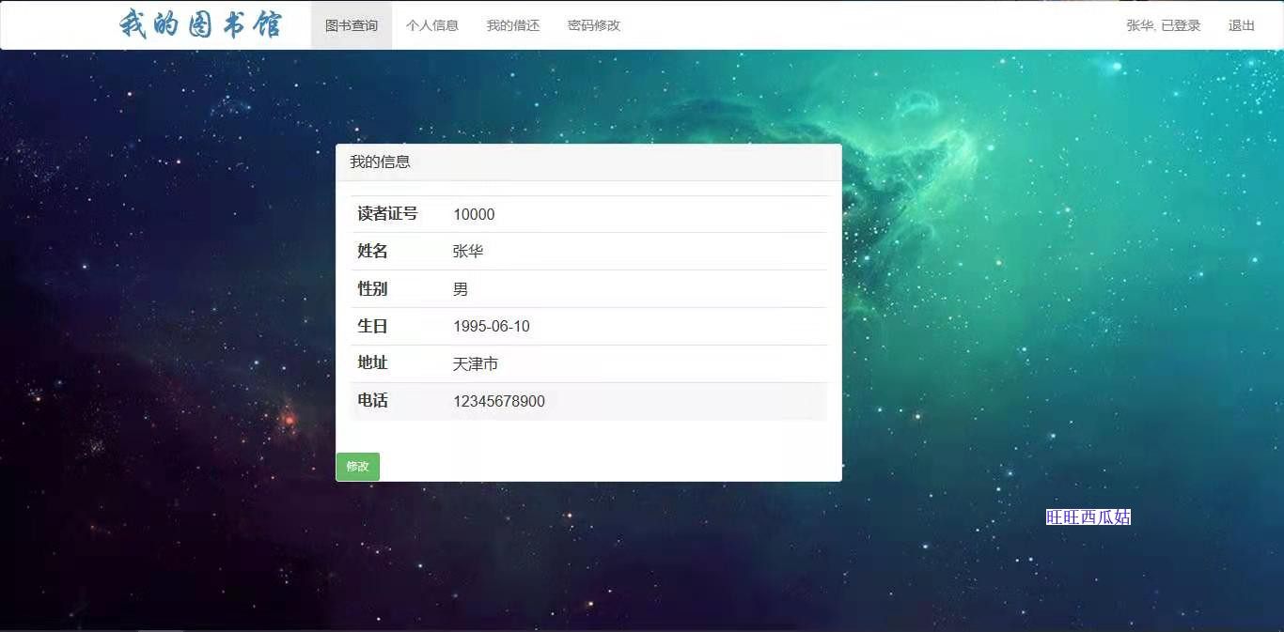Select the 读者证号 value 10000
This screenshot has width=1284, height=632.
[474, 214]
